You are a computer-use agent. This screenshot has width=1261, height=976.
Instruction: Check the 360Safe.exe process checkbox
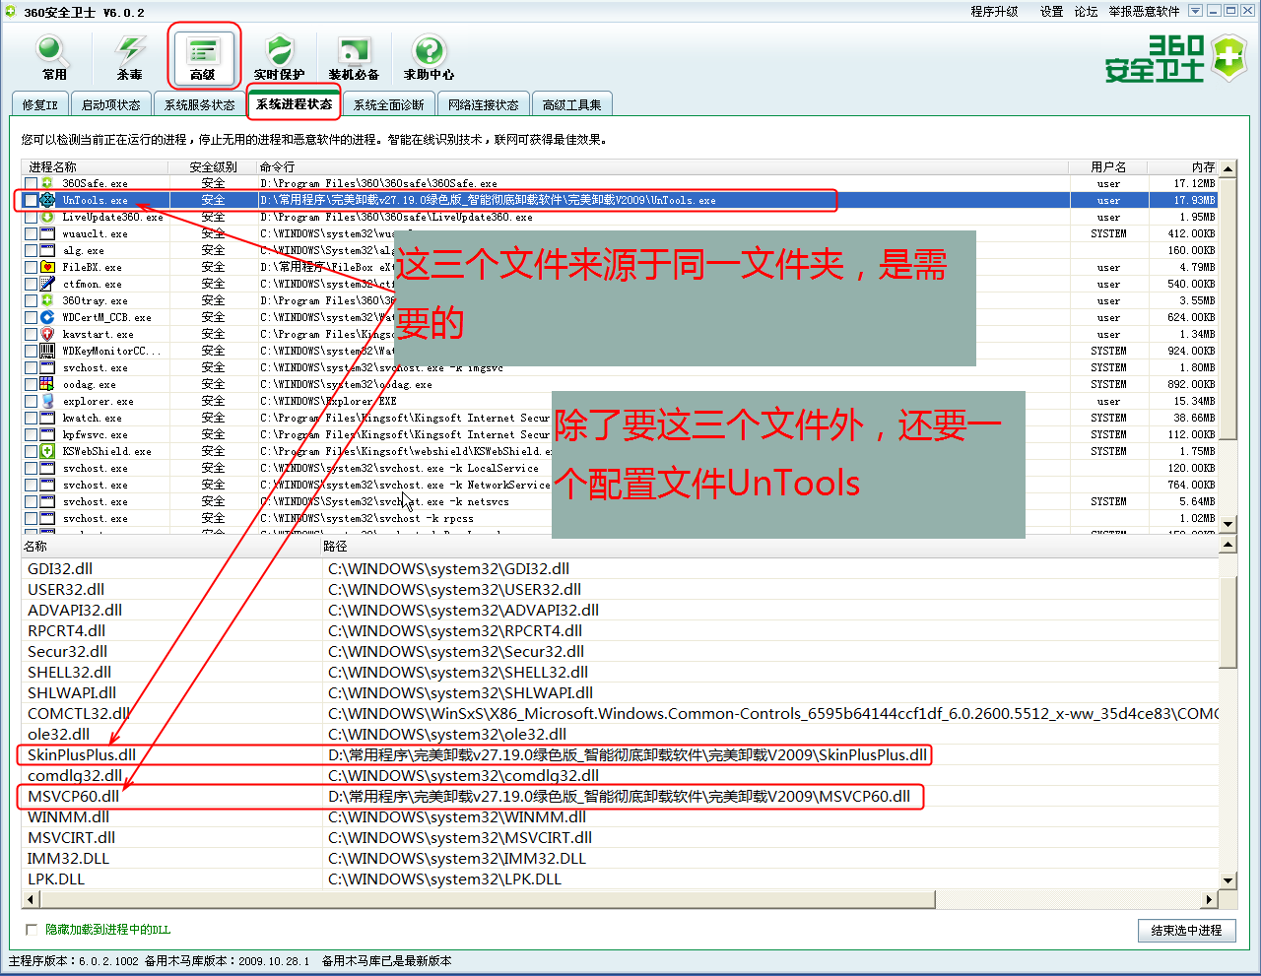pyautogui.click(x=32, y=183)
